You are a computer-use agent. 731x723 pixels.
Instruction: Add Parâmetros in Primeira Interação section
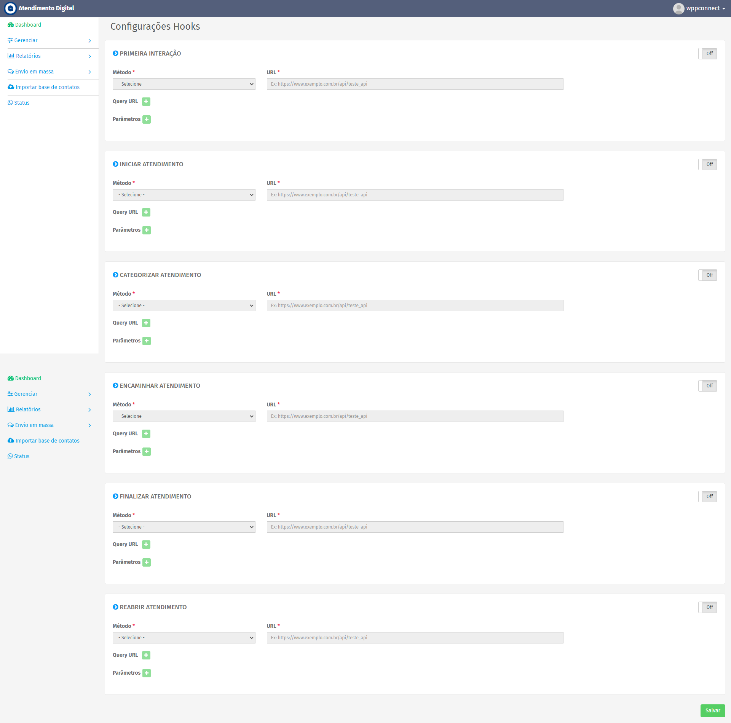pyautogui.click(x=147, y=119)
